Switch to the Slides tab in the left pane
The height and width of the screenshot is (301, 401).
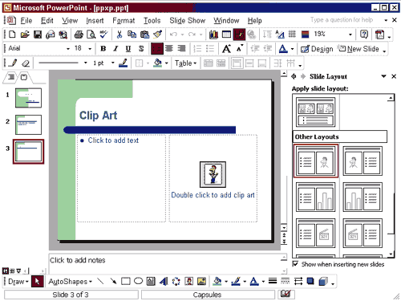coord(24,77)
